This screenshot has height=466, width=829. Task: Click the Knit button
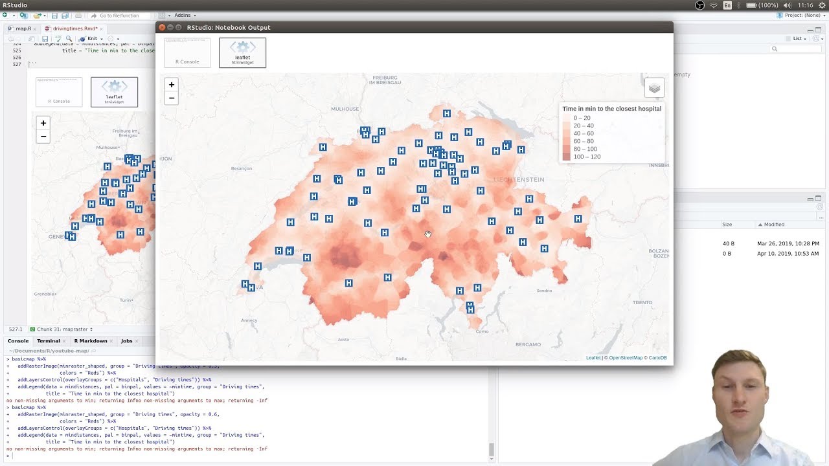pos(87,39)
